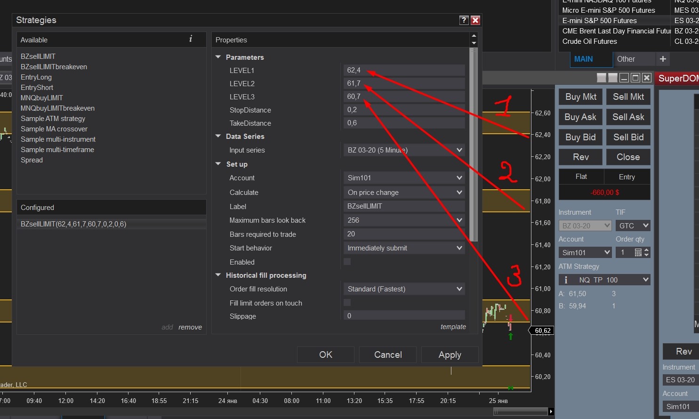This screenshot has height=419, width=699.
Task: Close the chart window
Action: point(647,78)
